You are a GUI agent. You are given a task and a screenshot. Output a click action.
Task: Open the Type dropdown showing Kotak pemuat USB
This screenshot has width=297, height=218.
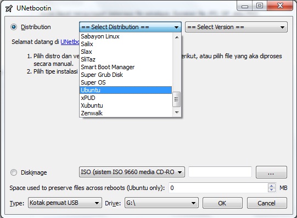pos(65,203)
